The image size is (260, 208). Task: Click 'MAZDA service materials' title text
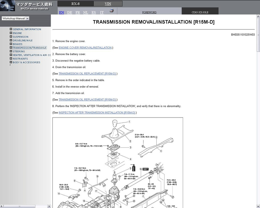pos(34,9)
